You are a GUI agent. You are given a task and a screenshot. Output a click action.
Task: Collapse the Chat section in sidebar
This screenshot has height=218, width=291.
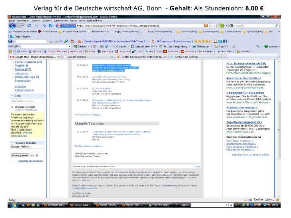point(12,96)
